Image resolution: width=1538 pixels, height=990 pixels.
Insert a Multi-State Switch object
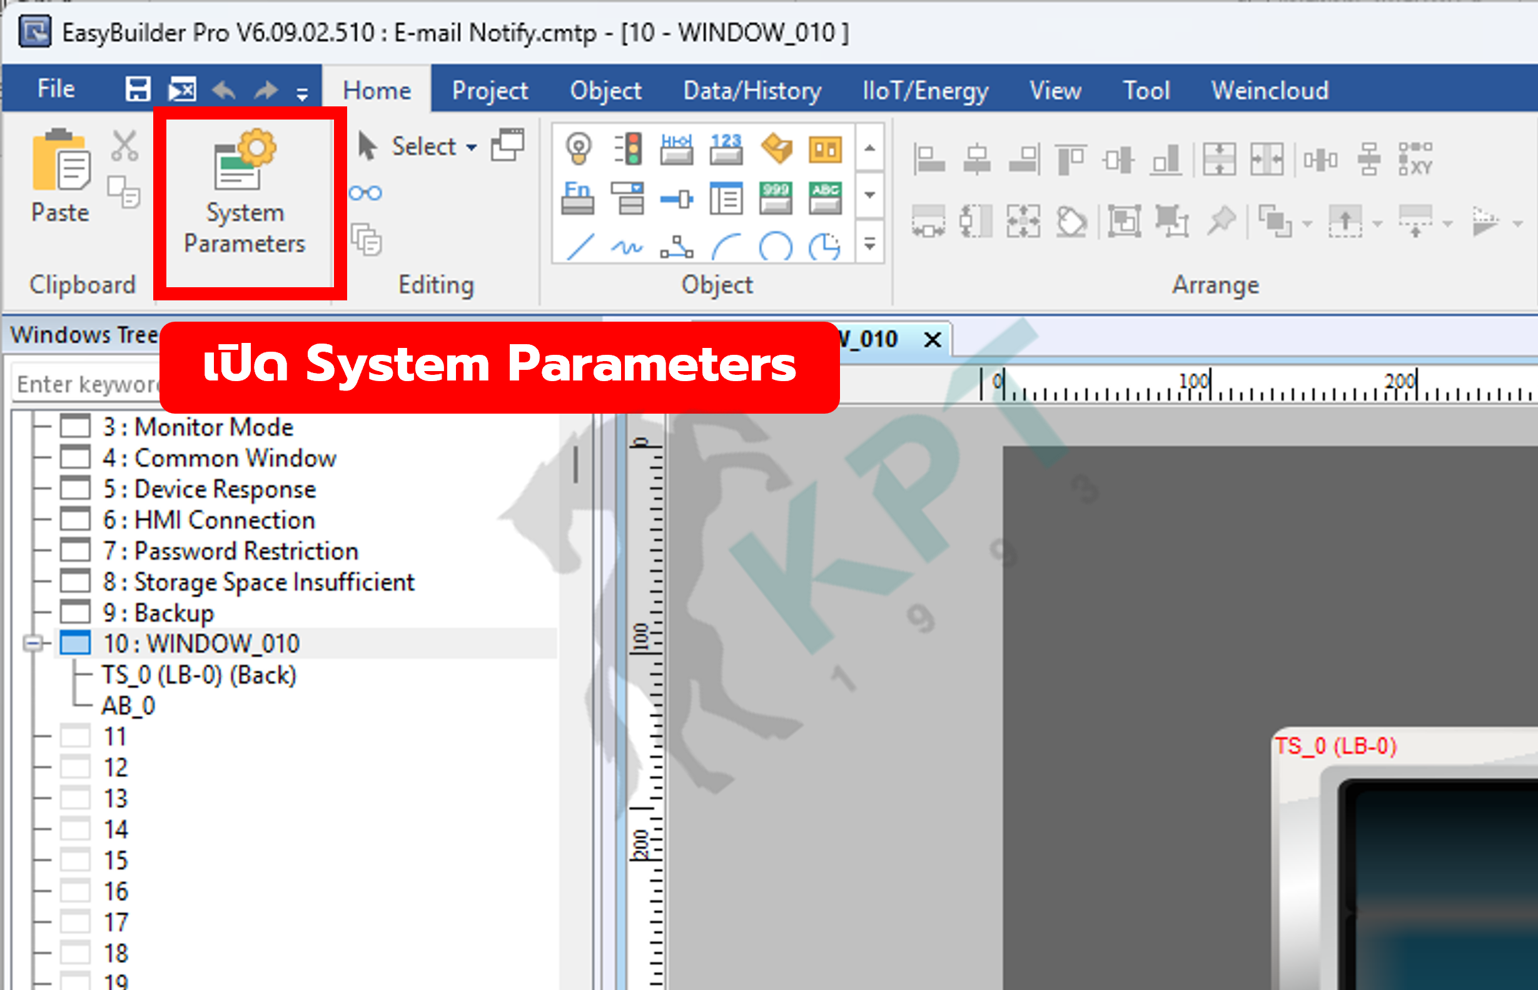coord(825,148)
